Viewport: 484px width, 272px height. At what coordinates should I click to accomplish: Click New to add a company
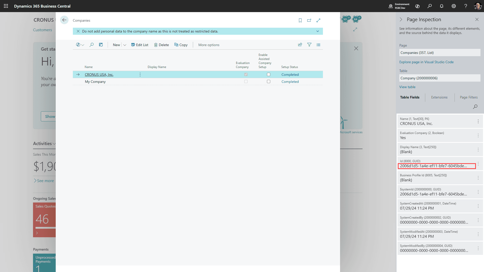pyautogui.click(x=116, y=45)
